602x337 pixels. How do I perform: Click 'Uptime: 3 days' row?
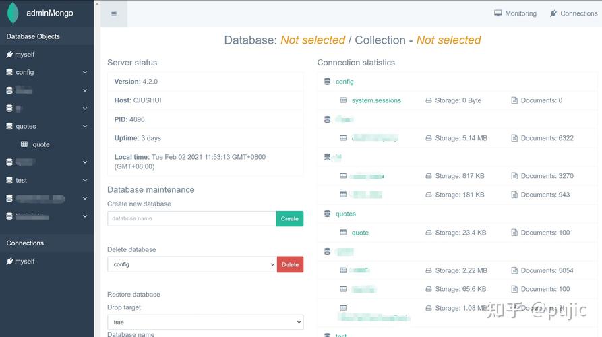[x=206, y=138]
